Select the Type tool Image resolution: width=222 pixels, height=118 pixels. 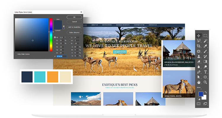point(205,72)
